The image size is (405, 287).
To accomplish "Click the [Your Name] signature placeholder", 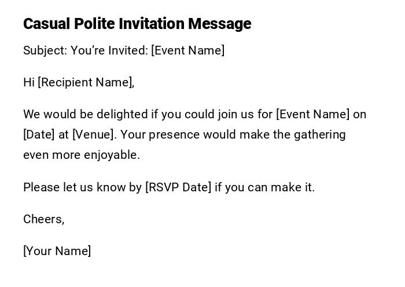I will (x=57, y=251).
